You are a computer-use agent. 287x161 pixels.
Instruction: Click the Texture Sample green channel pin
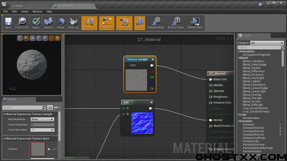point(152,77)
